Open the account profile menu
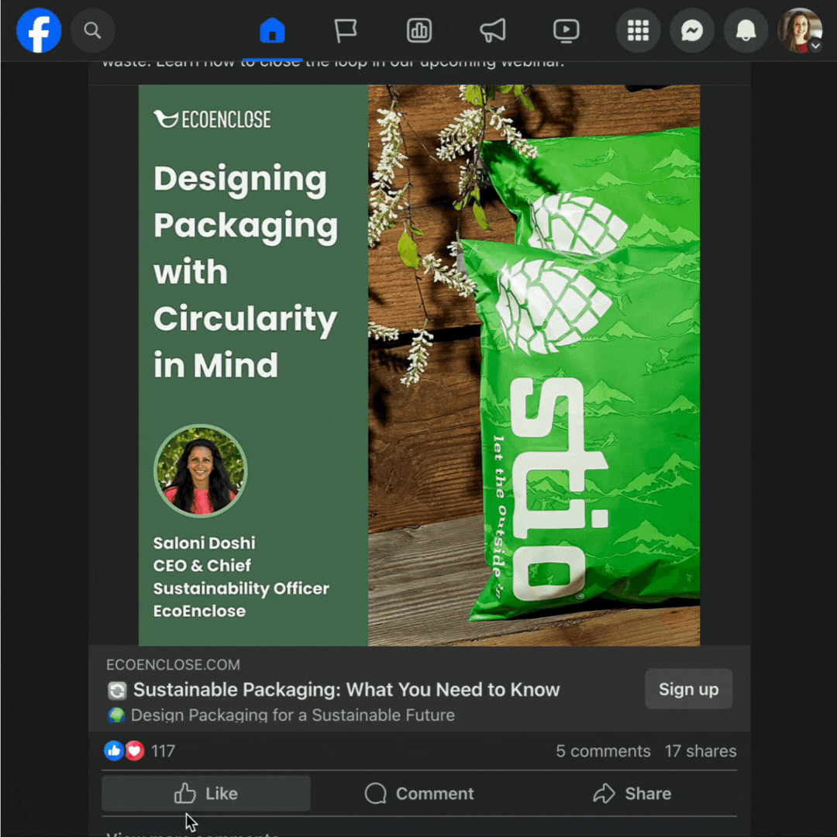Image resolution: width=837 pixels, height=837 pixels. click(x=800, y=30)
